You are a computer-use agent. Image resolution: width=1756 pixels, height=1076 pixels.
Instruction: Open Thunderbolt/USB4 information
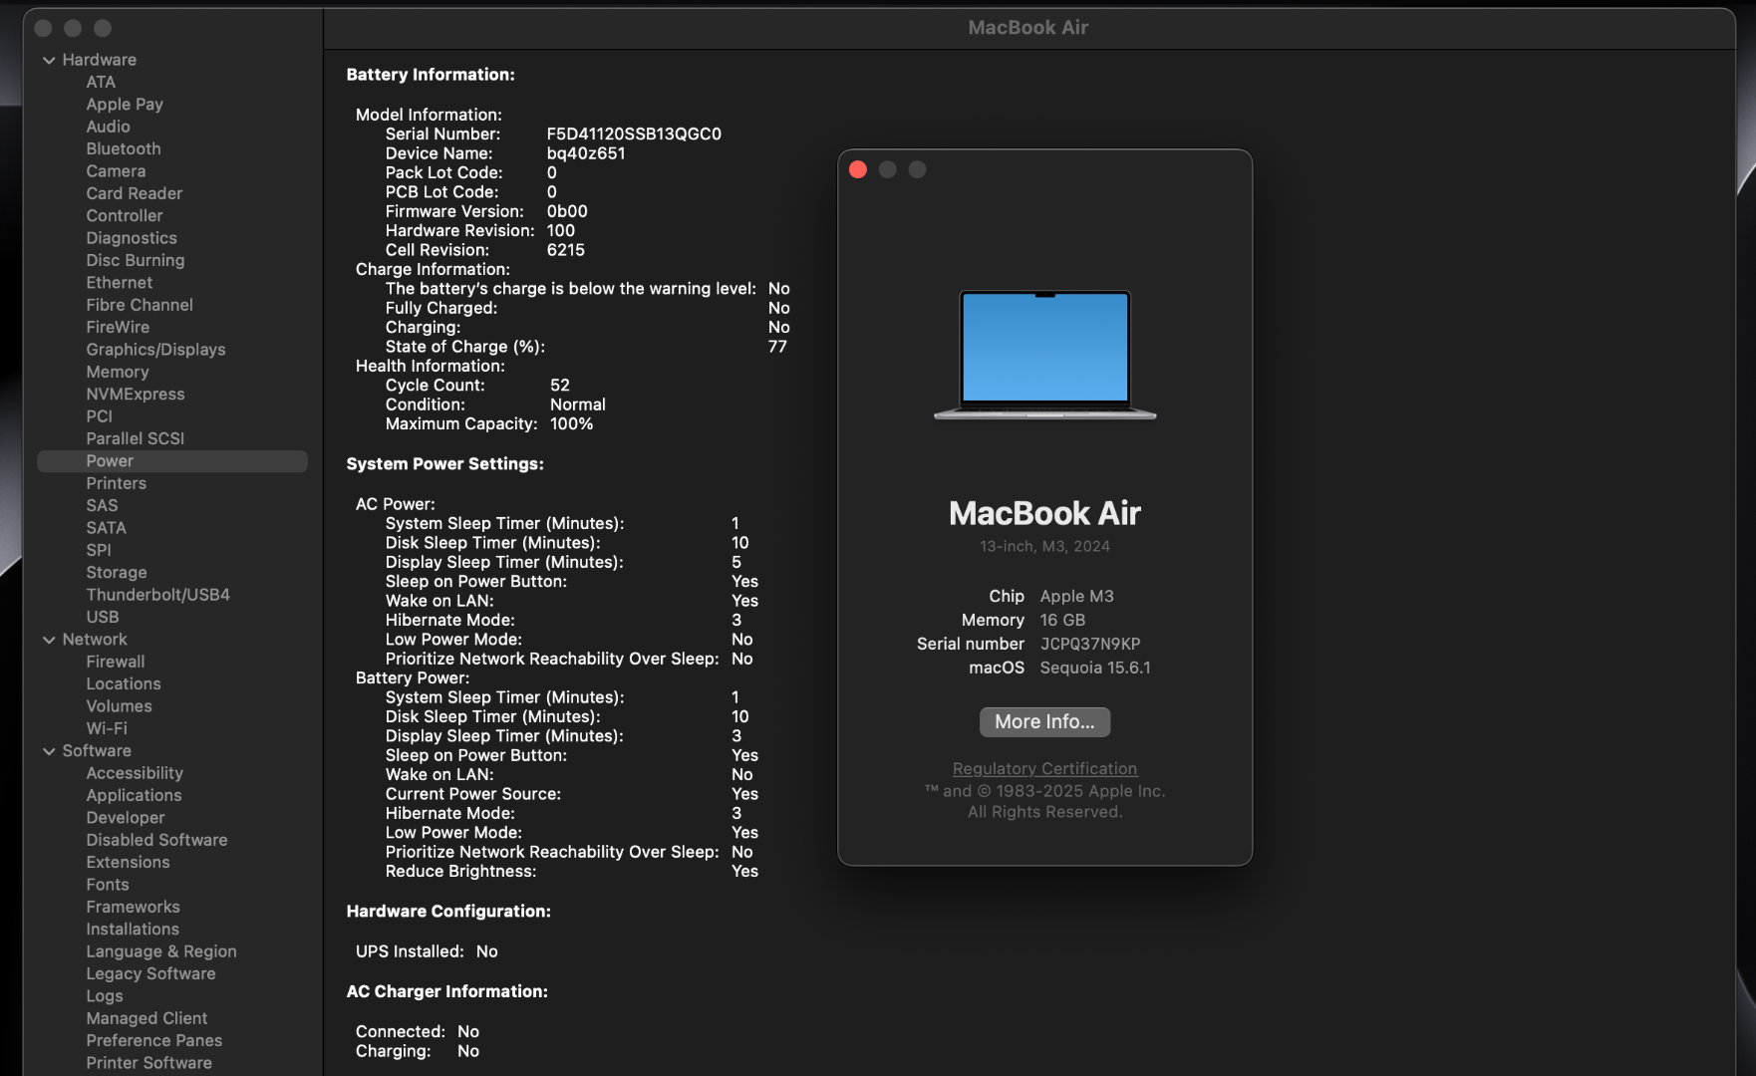(158, 595)
